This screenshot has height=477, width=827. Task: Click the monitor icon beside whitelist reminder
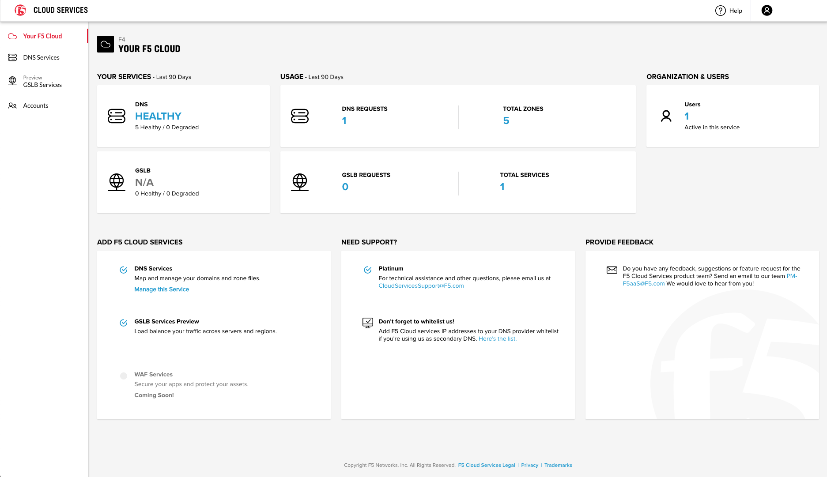[x=367, y=323]
